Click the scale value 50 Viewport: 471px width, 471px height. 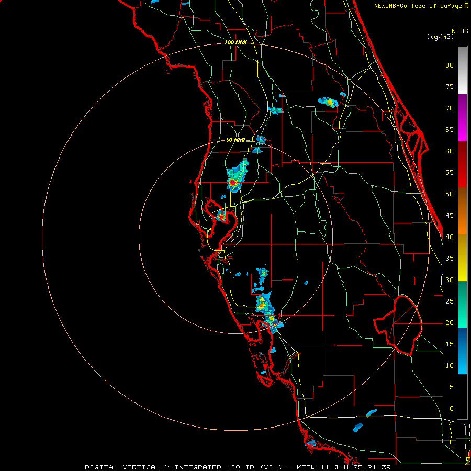[x=450, y=194]
